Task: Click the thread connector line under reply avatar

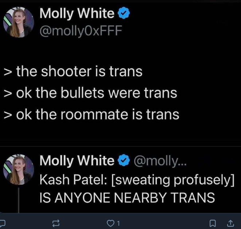Action: click(x=19, y=200)
